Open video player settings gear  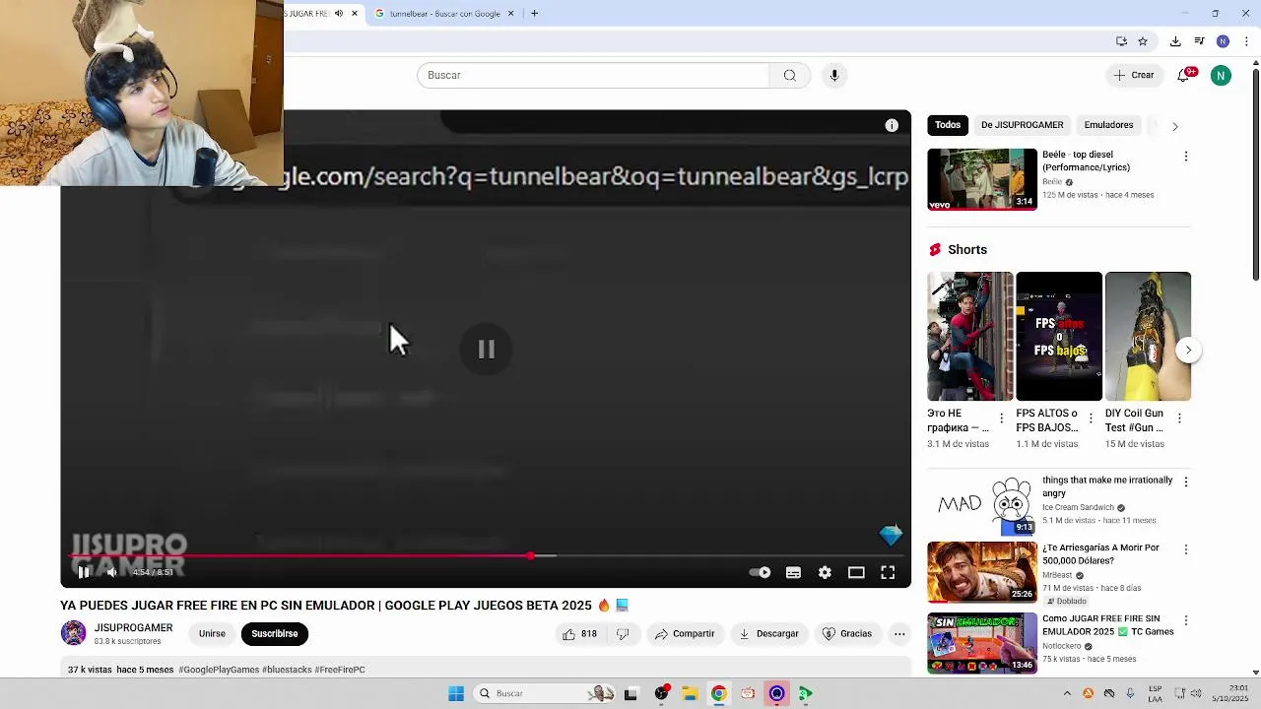click(x=825, y=572)
